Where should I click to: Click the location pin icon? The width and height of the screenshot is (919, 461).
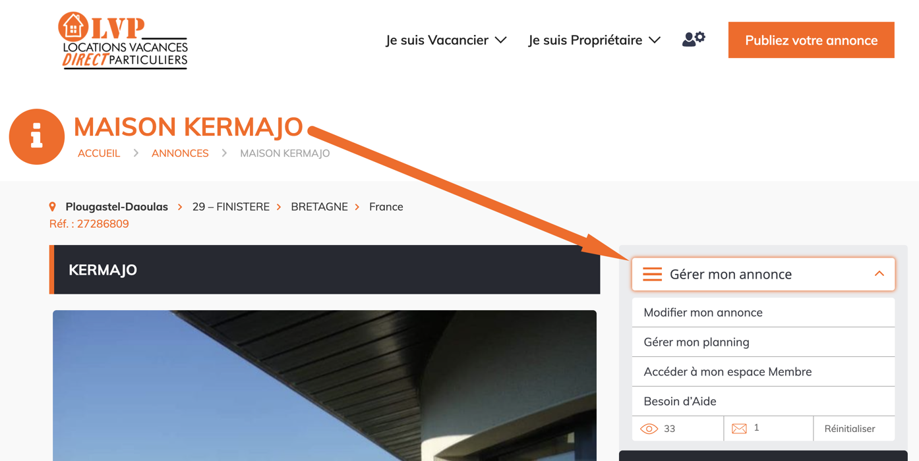click(x=53, y=207)
